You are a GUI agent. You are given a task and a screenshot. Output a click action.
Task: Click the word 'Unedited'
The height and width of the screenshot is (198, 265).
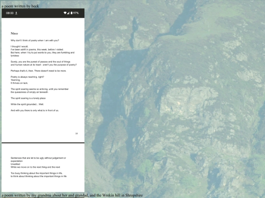15,164
